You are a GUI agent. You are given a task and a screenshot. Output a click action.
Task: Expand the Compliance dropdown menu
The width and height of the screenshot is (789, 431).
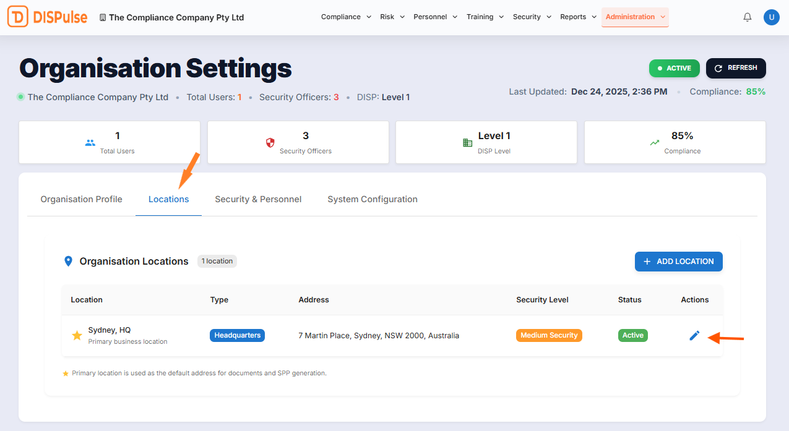pyautogui.click(x=346, y=17)
